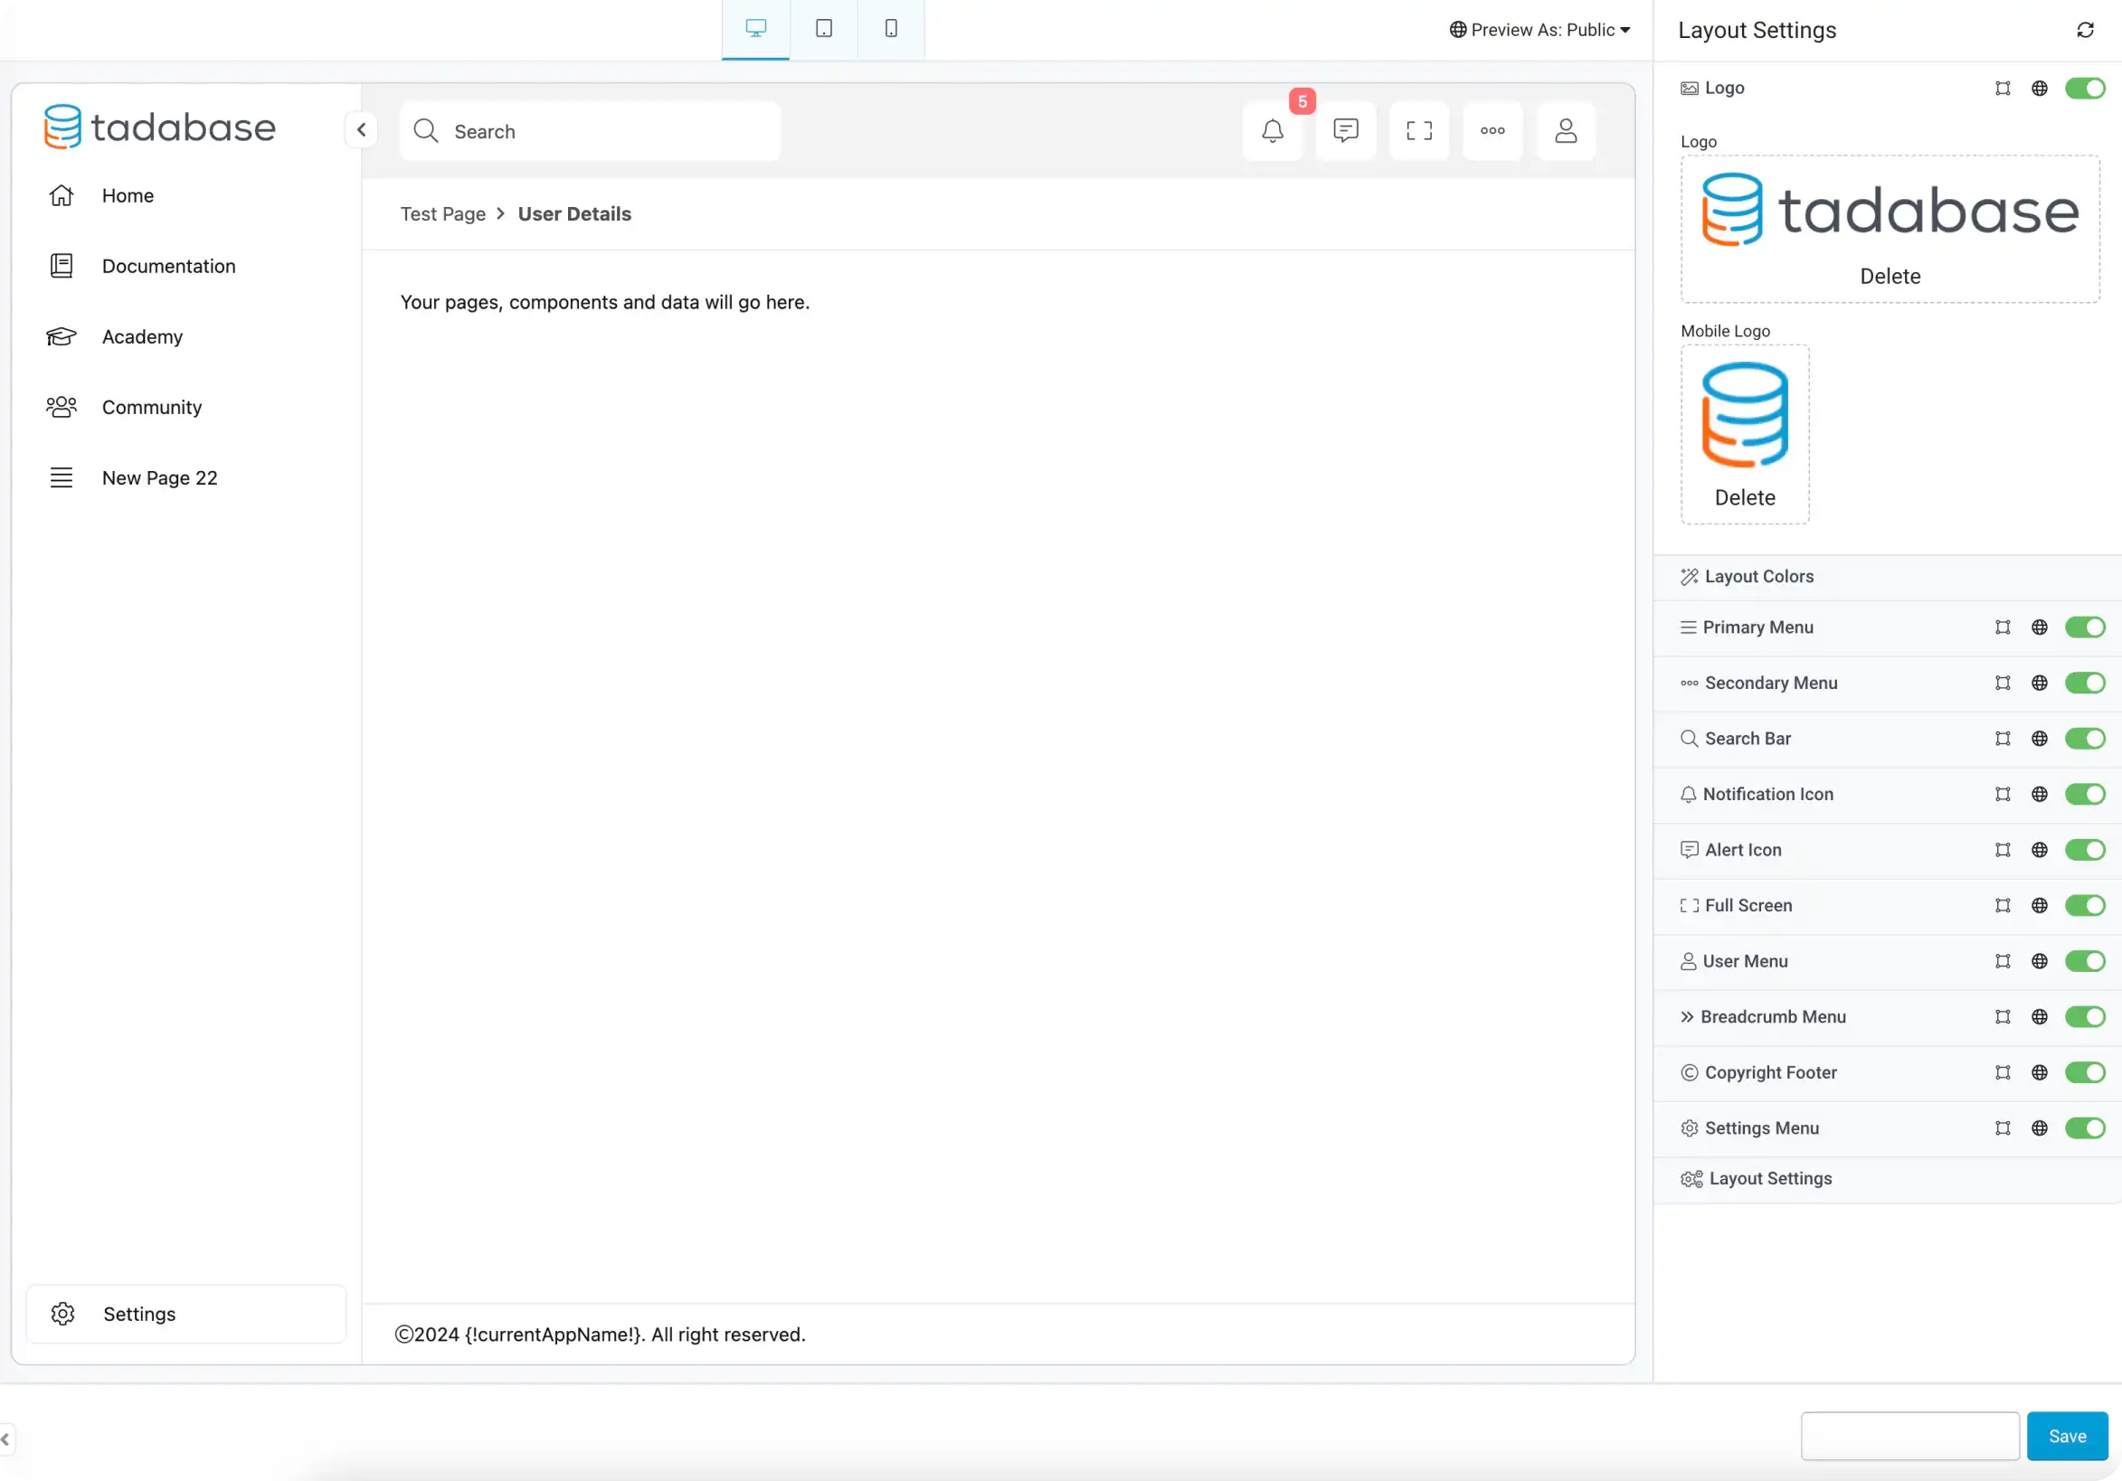The image size is (2122, 1481).
Task: Collapse the left navigation sidebar
Action: pos(360,129)
